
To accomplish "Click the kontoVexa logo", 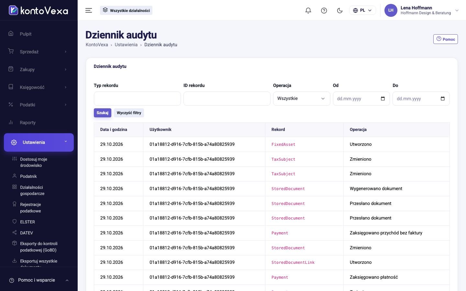I will coord(39,10).
